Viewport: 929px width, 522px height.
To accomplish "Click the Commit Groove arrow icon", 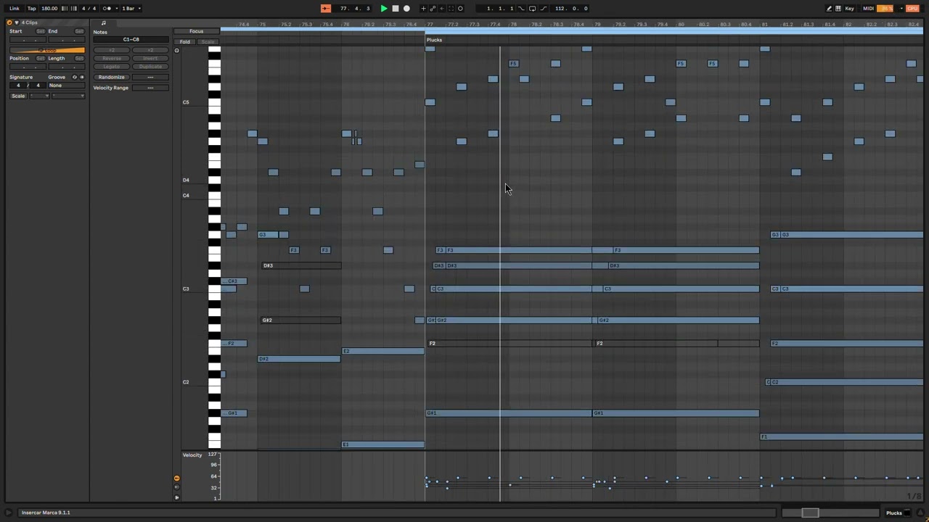I will [81, 77].
